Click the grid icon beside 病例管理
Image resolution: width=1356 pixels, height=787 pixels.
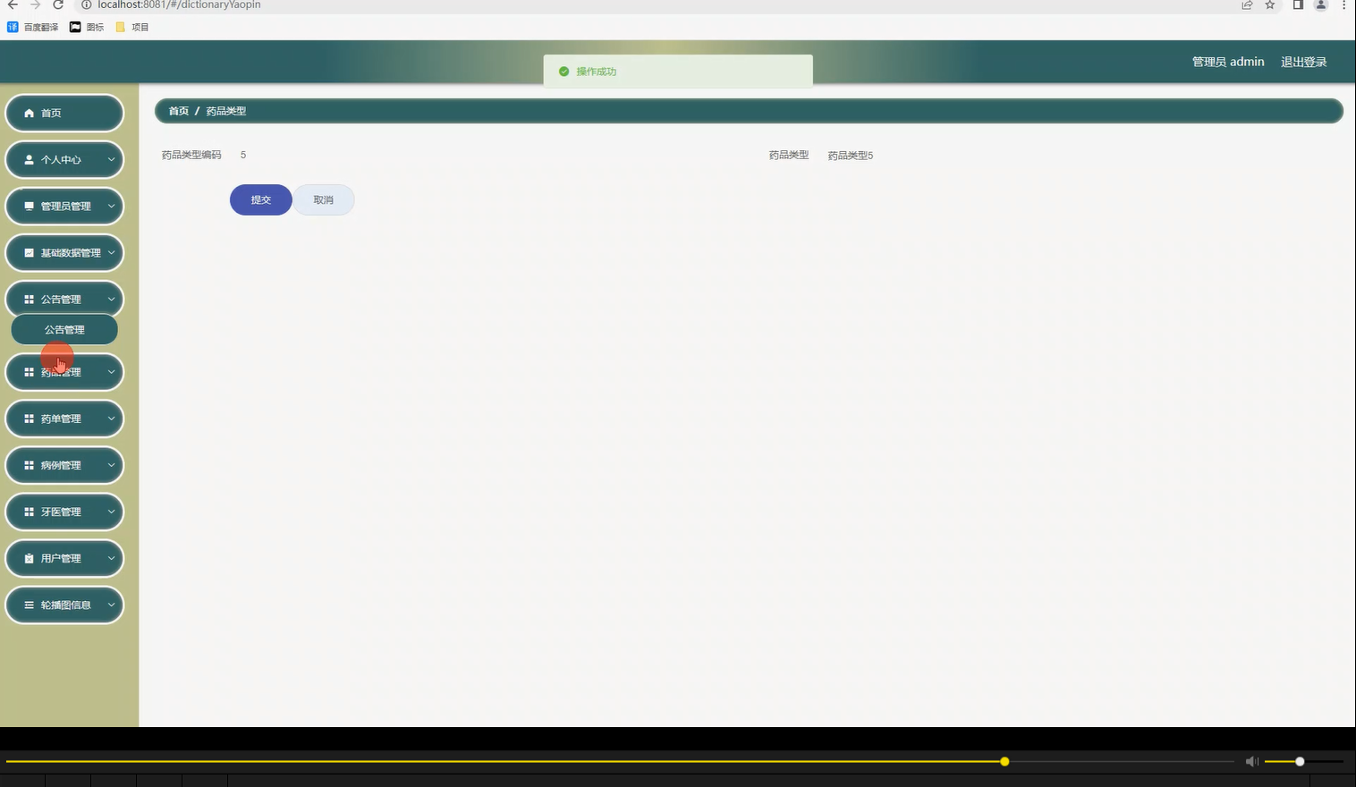click(29, 465)
